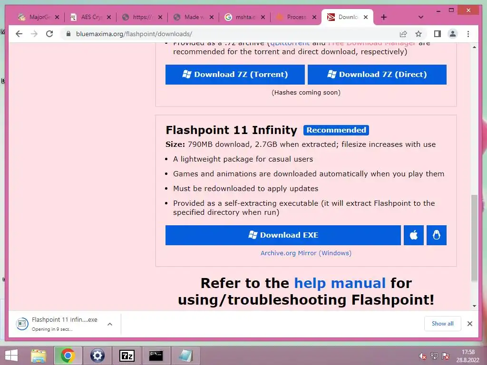Click the page vertical scrollbar thumb
Viewport: 487px width, 365px height.
[474, 238]
